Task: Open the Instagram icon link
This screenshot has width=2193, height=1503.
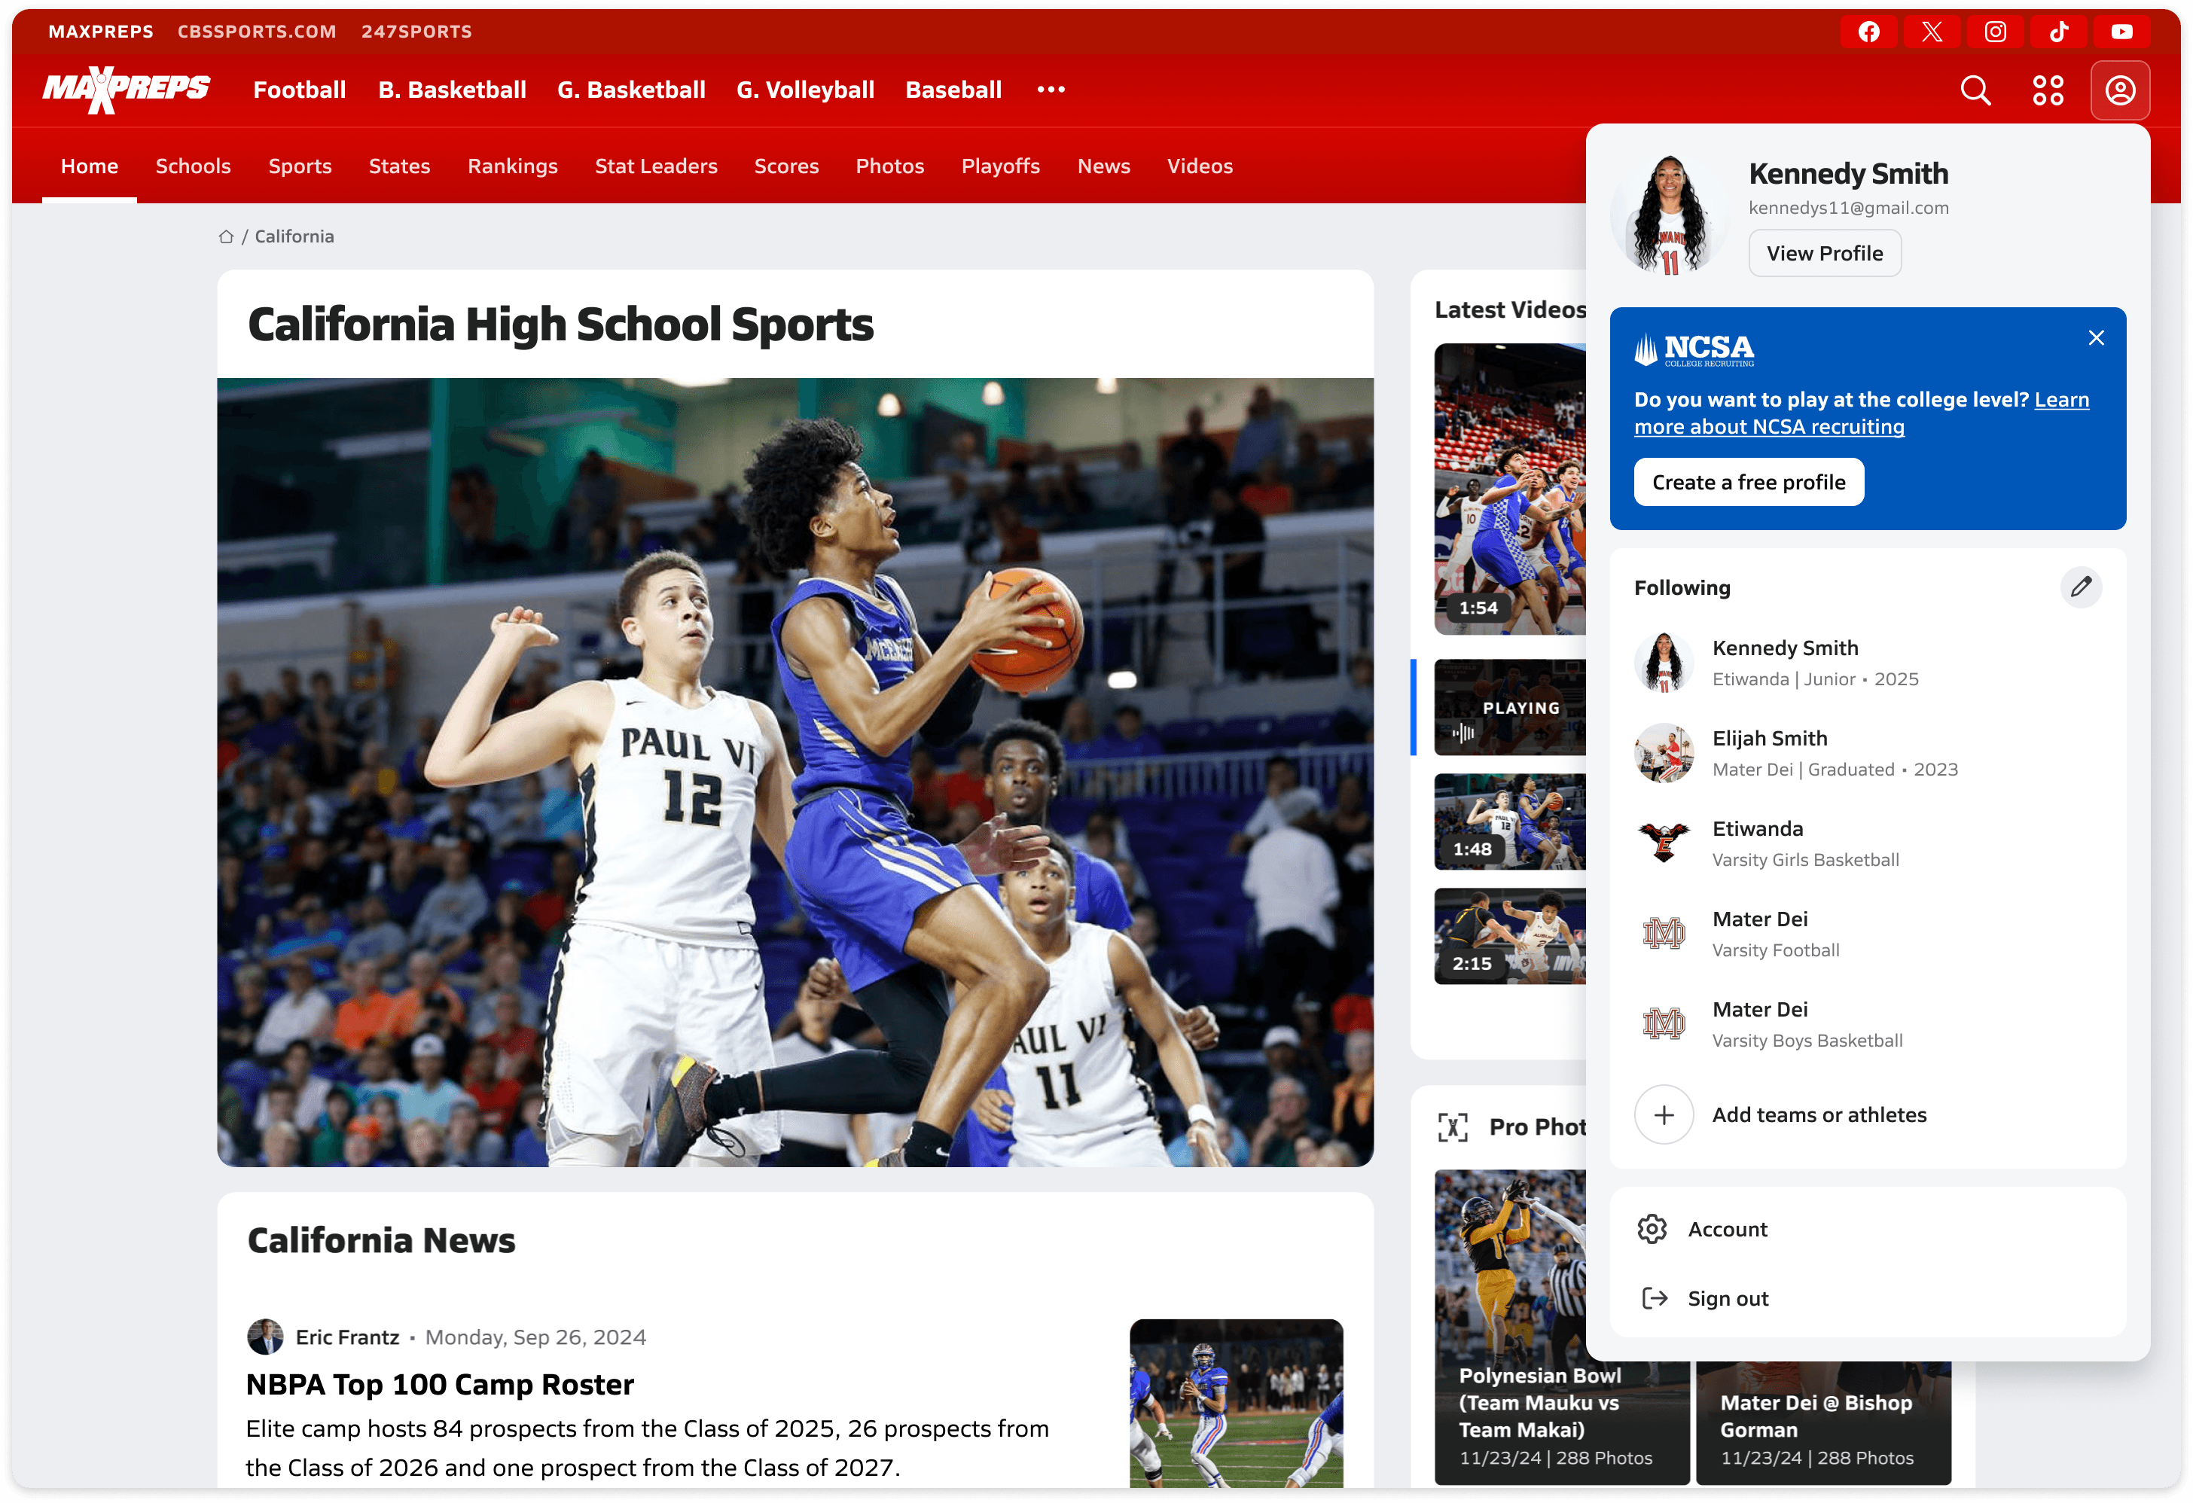Action: click(x=1995, y=32)
